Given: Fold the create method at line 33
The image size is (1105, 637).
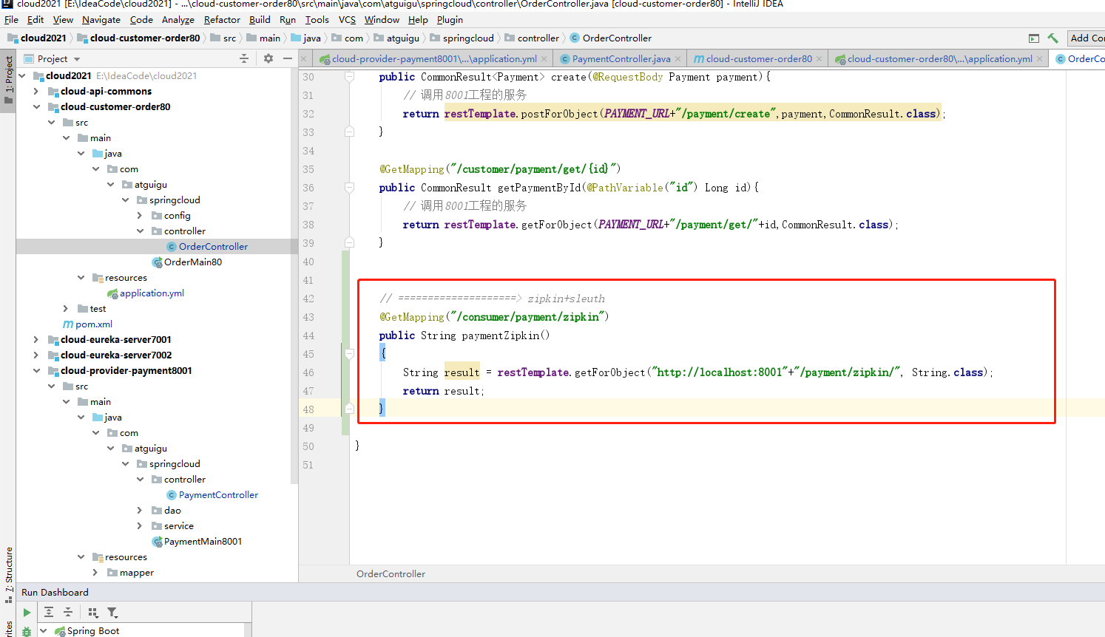Looking at the screenshot, I should 349,132.
